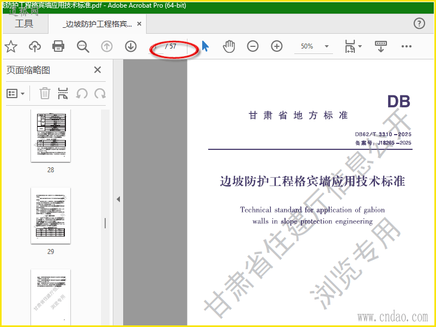
Task: Click the 备案号 J18265-2025 text
Action: coord(383,143)
